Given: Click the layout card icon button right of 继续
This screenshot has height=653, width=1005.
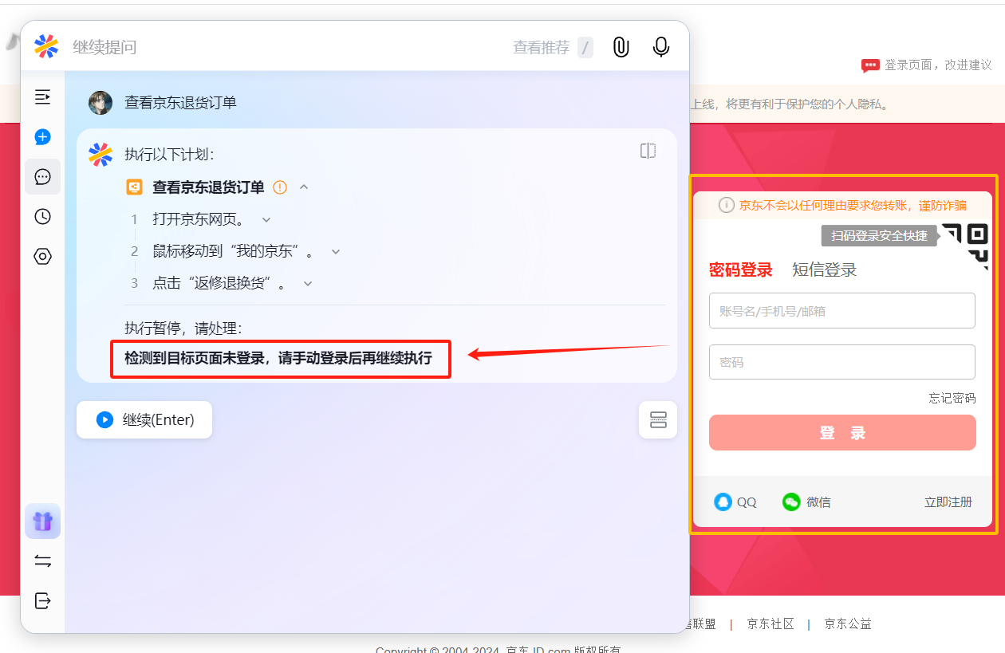Looking at the screenshot, I should tap(658, 419).
